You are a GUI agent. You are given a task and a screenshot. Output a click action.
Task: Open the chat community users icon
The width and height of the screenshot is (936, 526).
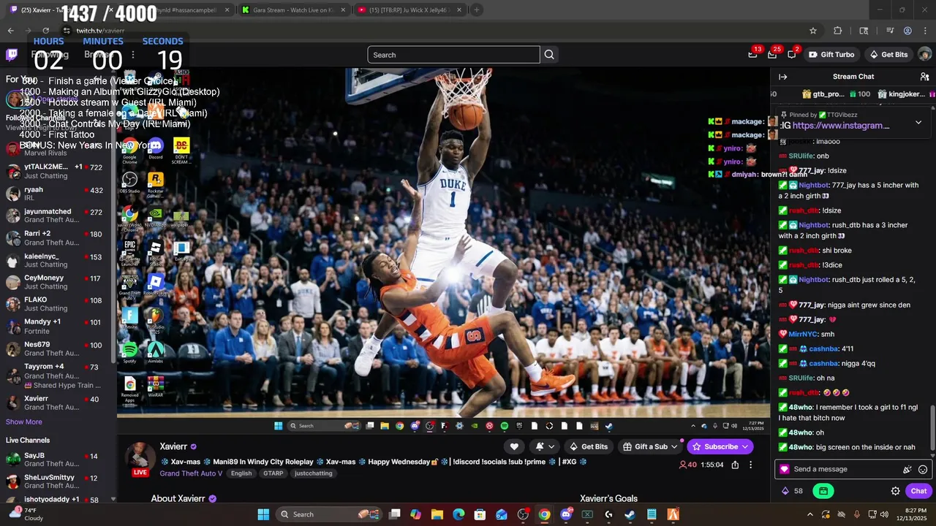point(924,77)
